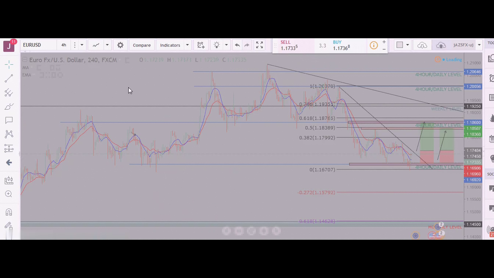Click the Compare button
Screen dimensions: 494x278
142,45
